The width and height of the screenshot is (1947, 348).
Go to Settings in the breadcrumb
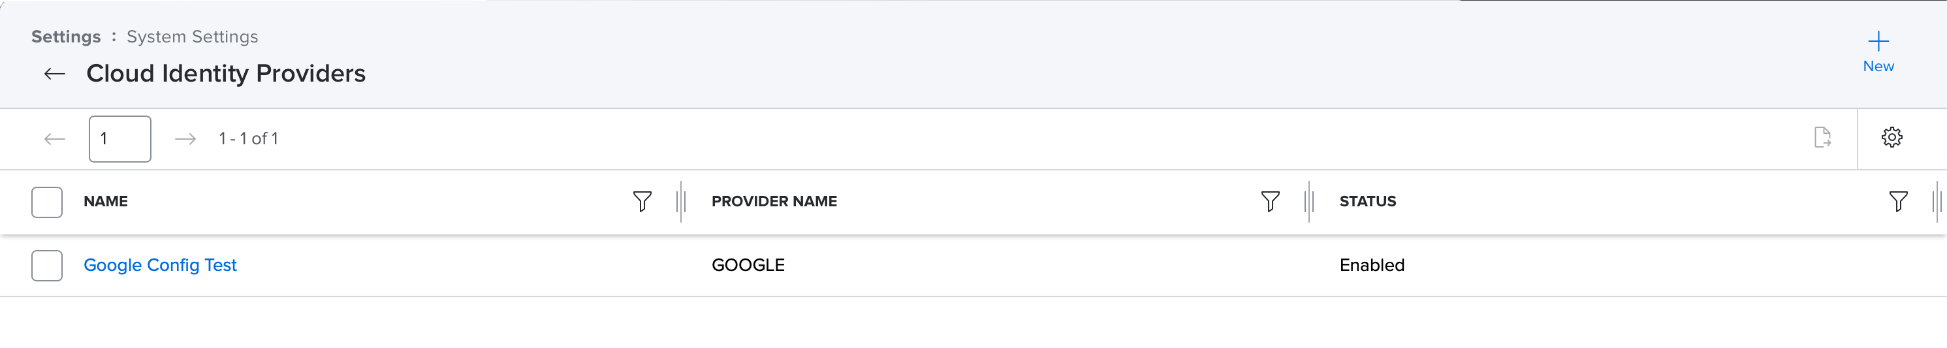(66, 37)
